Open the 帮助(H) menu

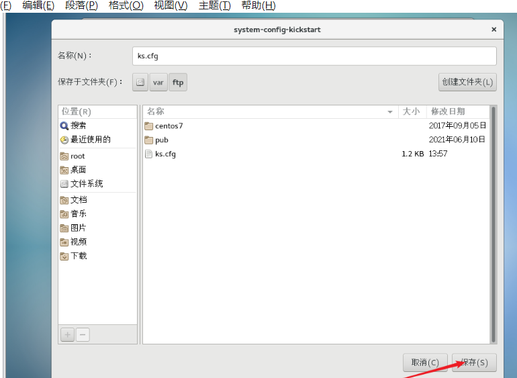tap(258, 5)
